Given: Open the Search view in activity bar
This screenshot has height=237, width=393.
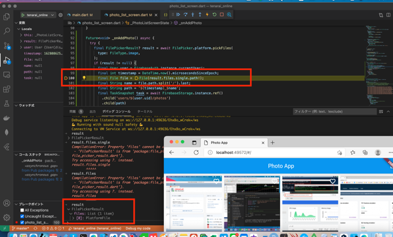Looking at the screenshot, I should click(x=7, y=31).
